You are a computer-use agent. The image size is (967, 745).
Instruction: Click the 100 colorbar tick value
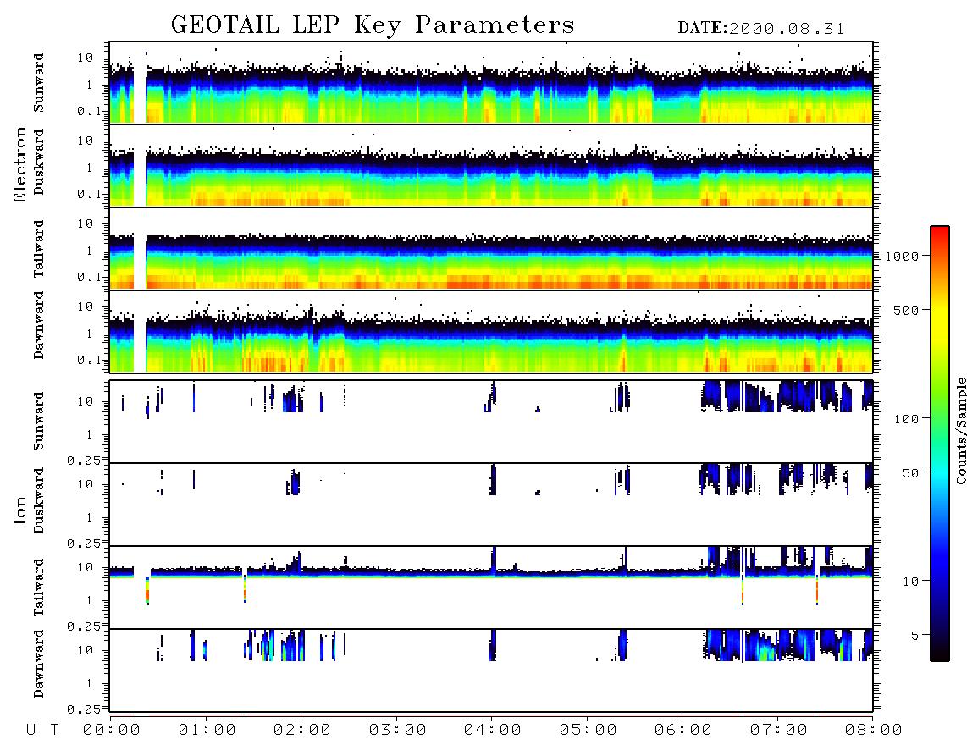[x=906, y=419]
